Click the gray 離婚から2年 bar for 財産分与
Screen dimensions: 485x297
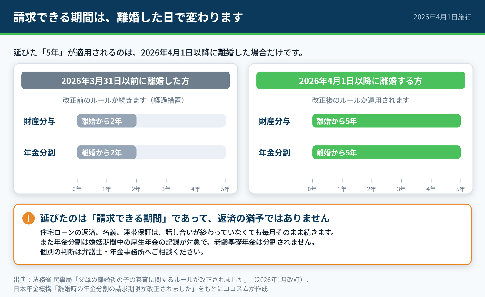click(x=107, y=121)
